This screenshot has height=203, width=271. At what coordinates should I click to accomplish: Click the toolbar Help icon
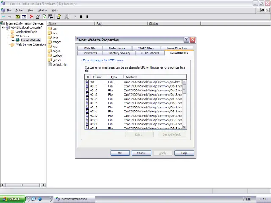[x=58, y=17]
